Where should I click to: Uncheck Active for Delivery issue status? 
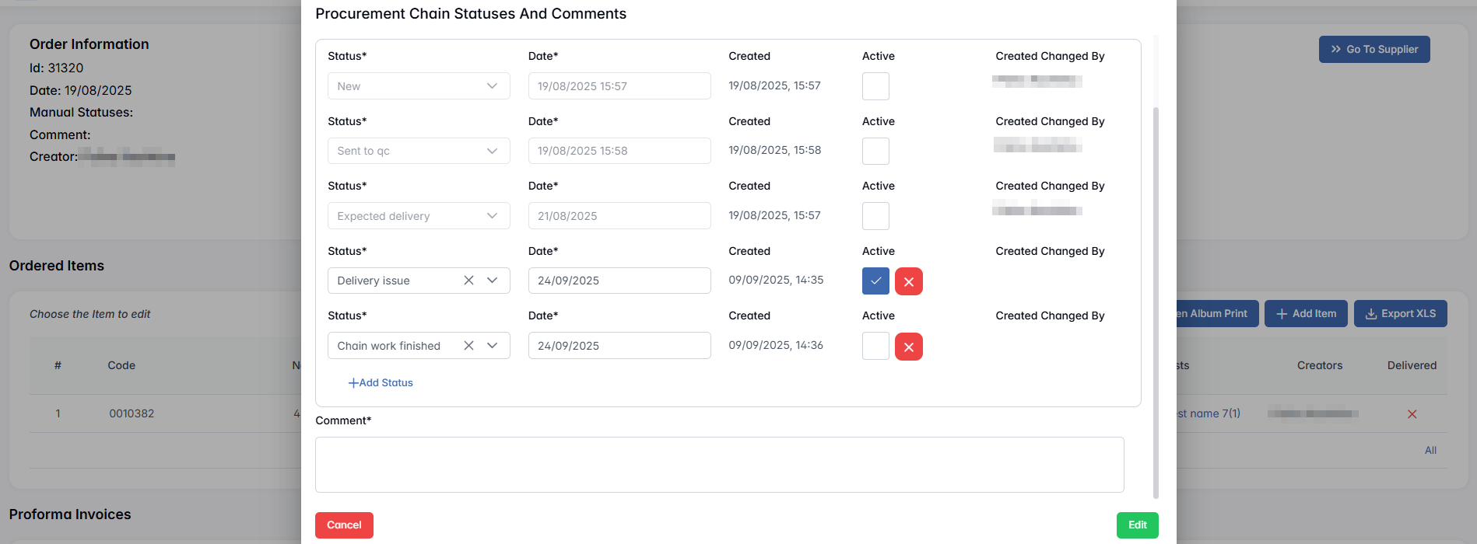[875, 281]
